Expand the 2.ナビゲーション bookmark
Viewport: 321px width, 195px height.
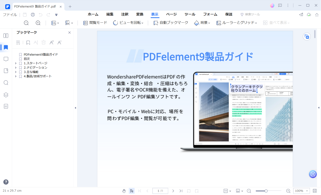pos(16,68)
